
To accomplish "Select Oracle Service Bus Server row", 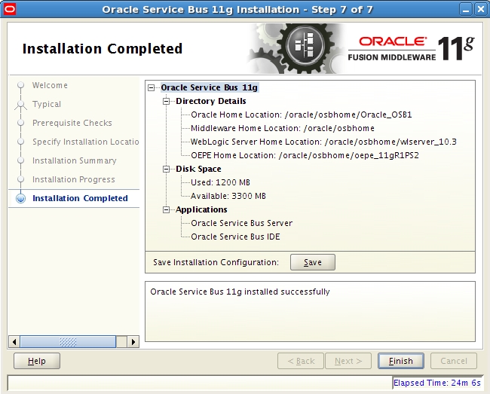I will click(241, 223).
